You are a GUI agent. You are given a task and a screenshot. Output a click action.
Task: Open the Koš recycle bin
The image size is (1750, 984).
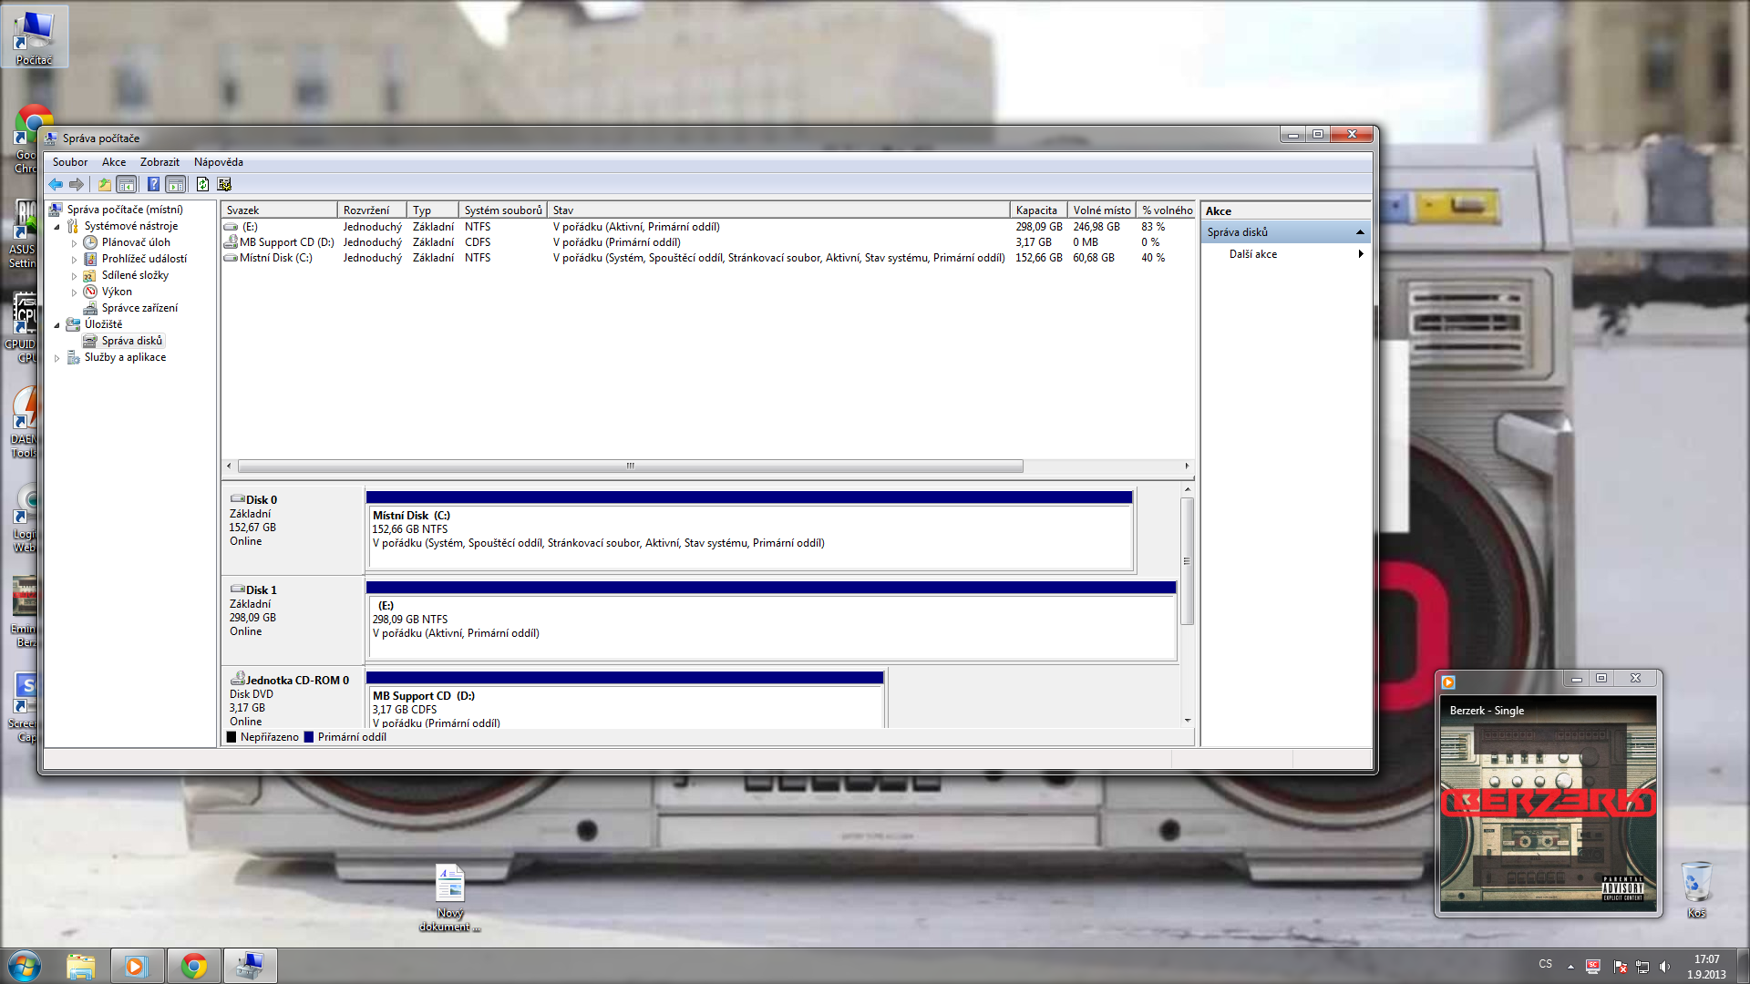(1696, 890)
